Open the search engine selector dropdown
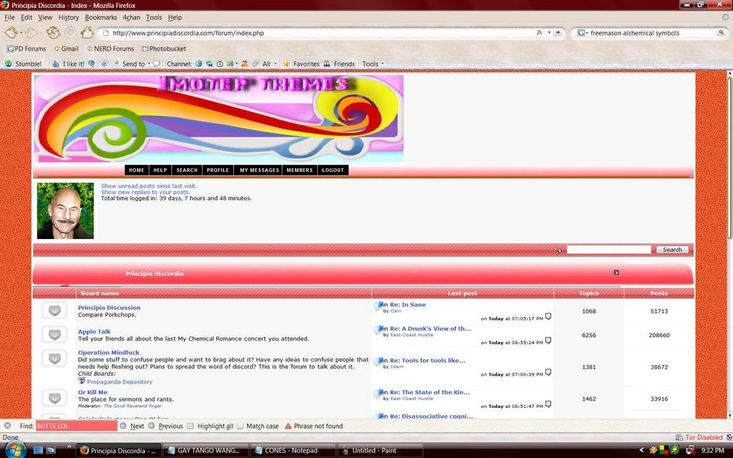This screenshot has width=733, height=458. (582, 33)
